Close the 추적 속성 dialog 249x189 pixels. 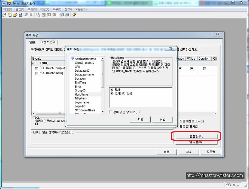(218, 34)
